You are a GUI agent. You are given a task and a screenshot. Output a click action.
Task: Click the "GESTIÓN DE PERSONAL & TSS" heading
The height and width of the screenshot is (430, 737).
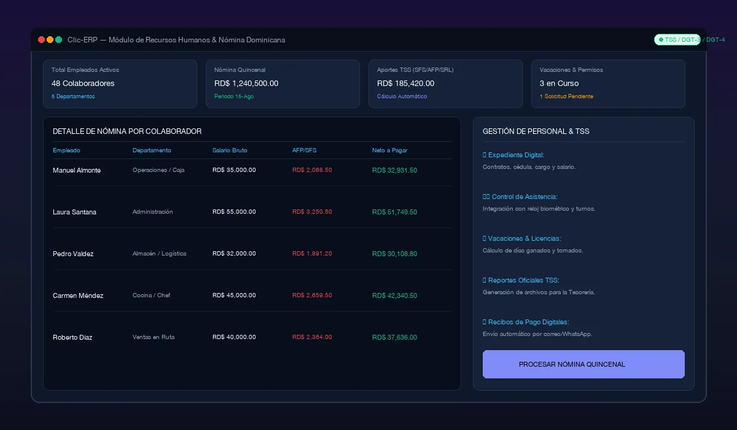[536, 131]
